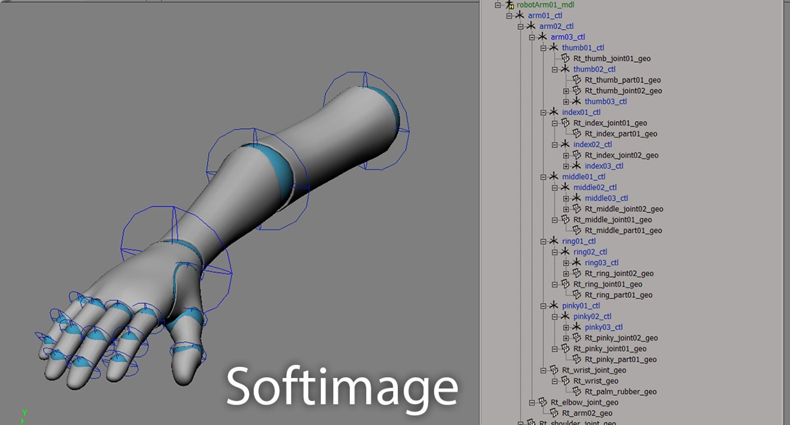Select the Rt_wrist_geo label
Screen dimensions: 790x425
point(596,381)
